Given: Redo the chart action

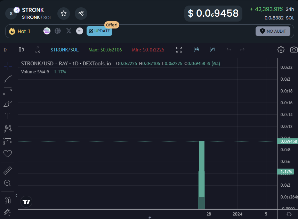Looking at the screenshot, I should (x=242, y=50).
